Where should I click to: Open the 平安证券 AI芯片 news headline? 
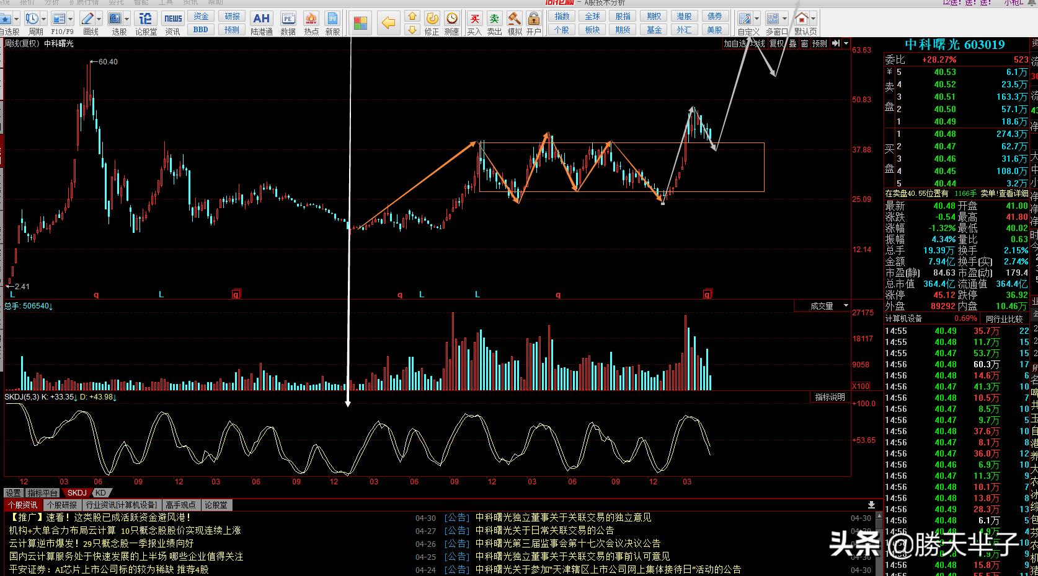(x=109, y=569)
